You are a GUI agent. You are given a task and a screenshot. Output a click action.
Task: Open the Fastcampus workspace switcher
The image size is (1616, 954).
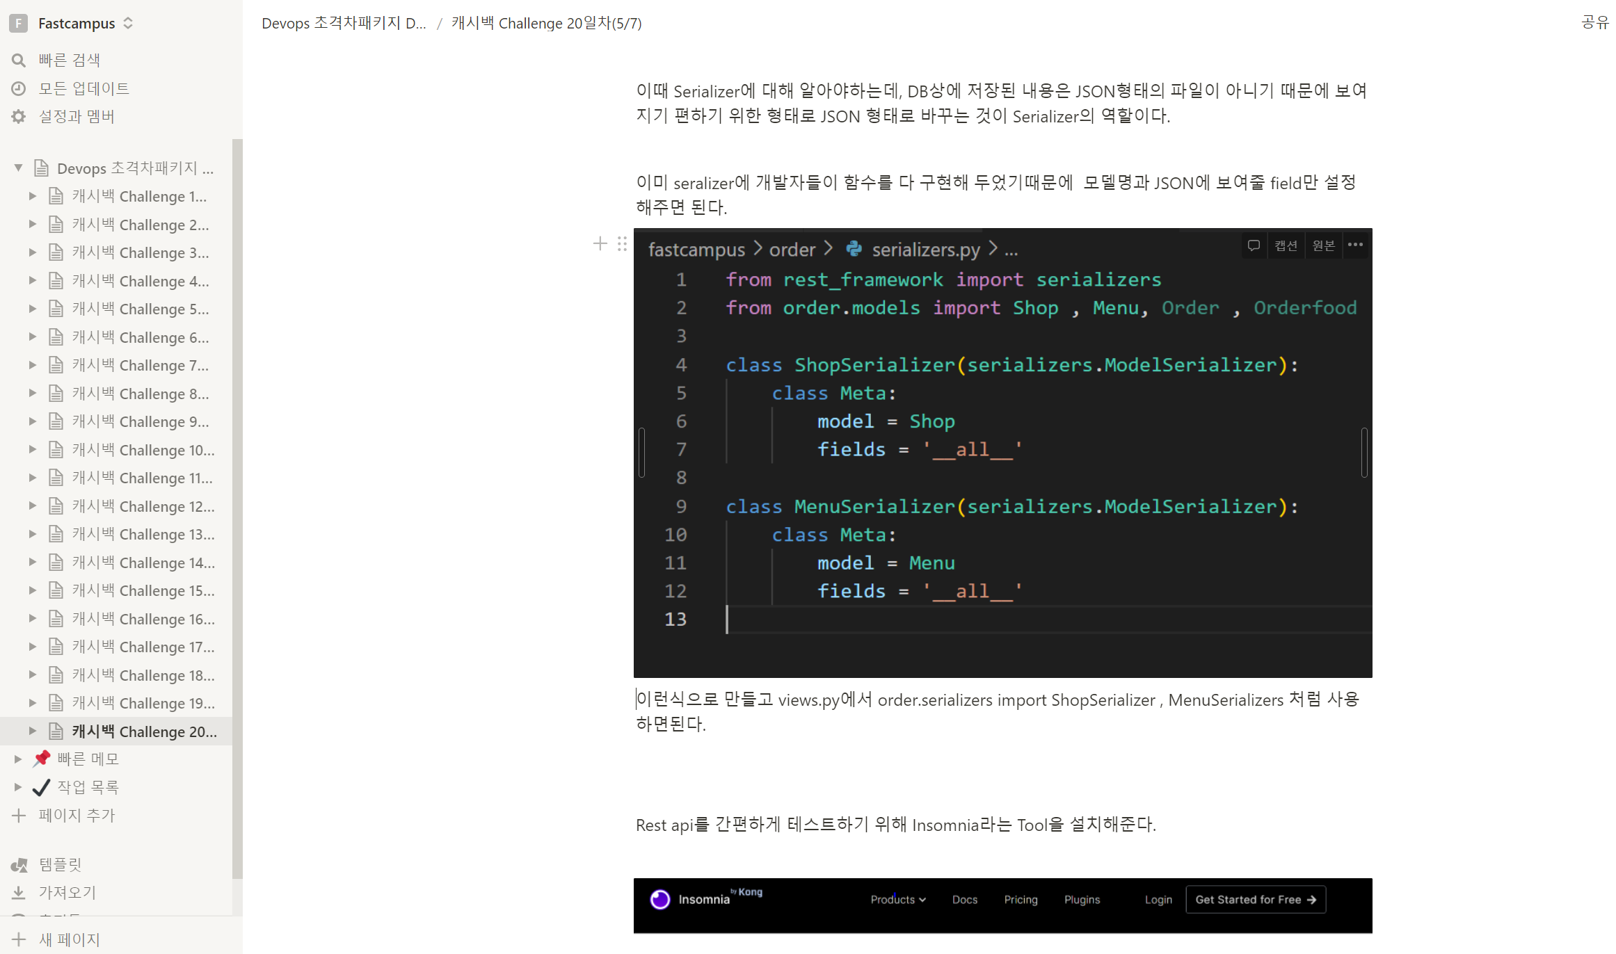[77, 23]
